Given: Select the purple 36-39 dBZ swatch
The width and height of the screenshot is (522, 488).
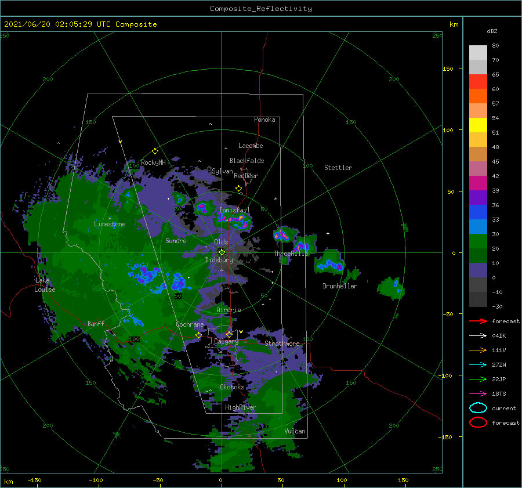Looking at the screenshot, I should click(x=478, y=197).
